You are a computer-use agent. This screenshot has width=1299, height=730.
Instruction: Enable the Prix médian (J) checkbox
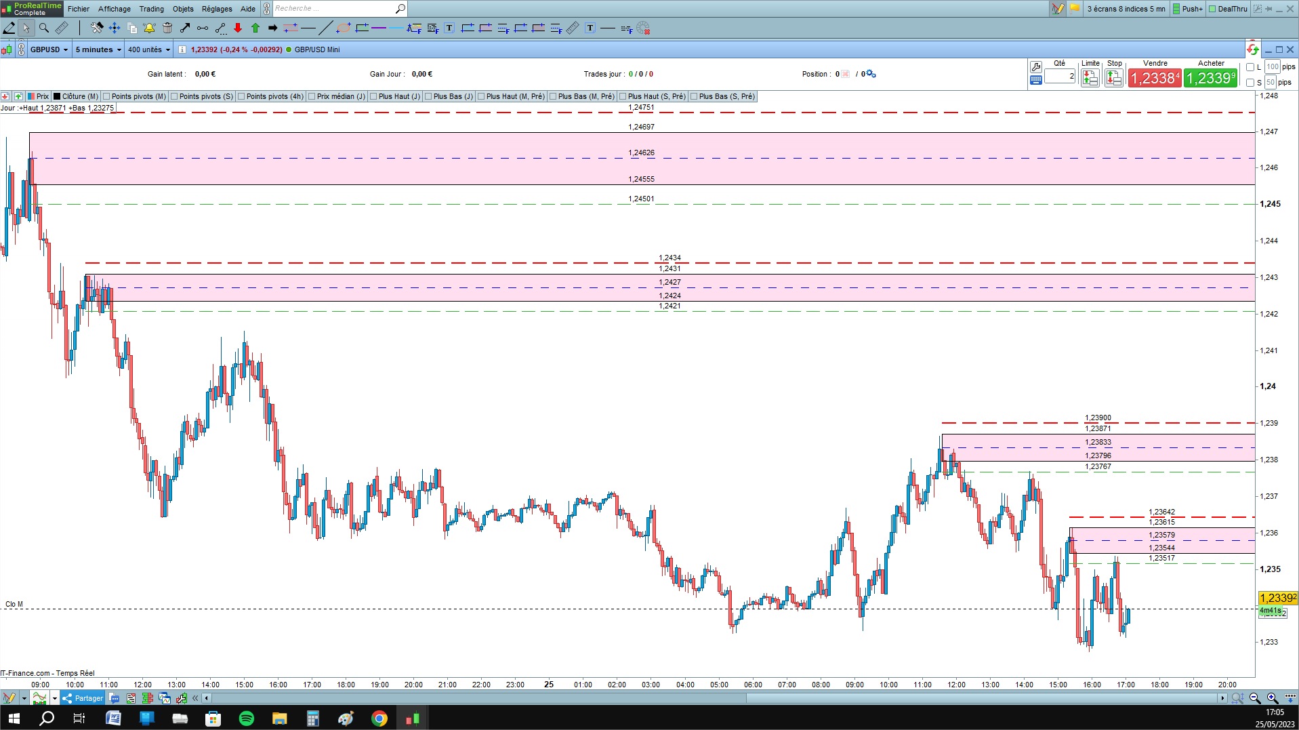[312, 96]
